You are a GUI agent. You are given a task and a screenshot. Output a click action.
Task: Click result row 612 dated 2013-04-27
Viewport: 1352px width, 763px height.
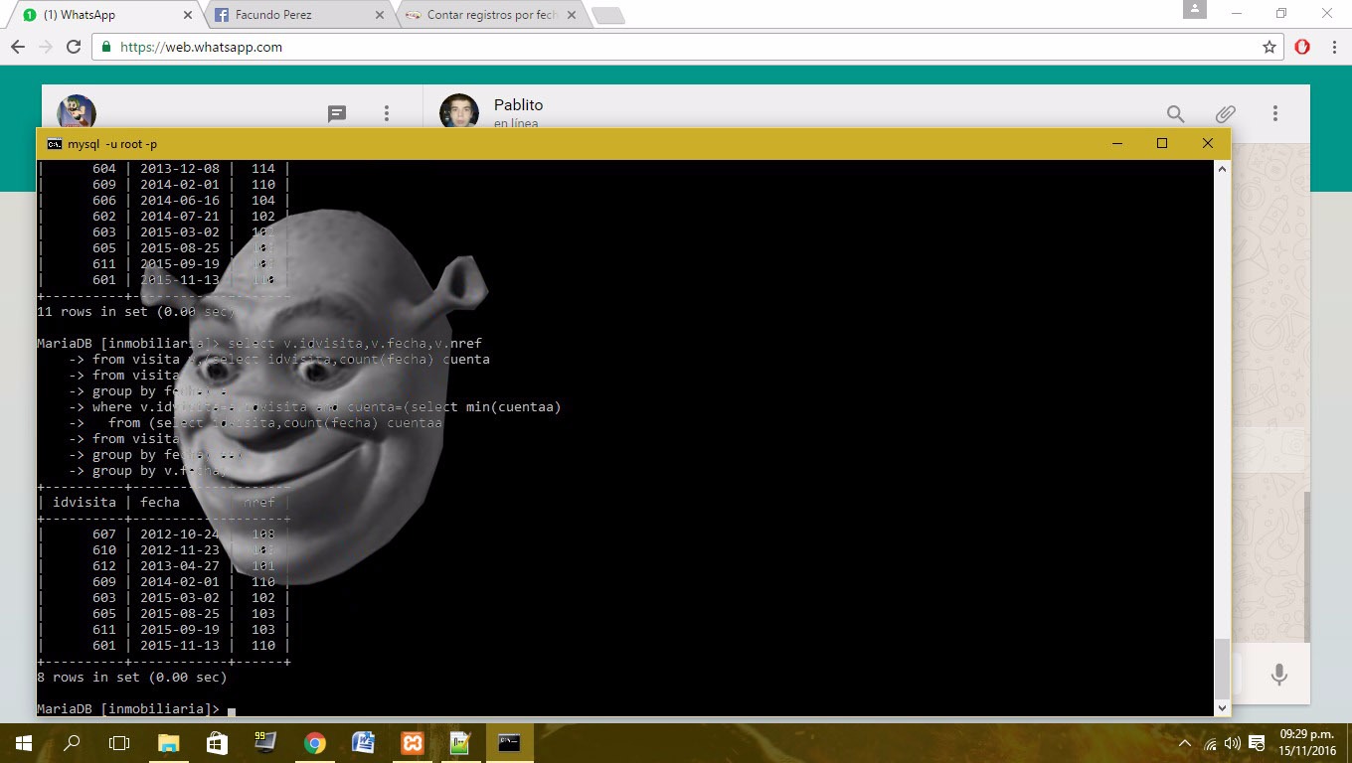click(x=163, y=566)
